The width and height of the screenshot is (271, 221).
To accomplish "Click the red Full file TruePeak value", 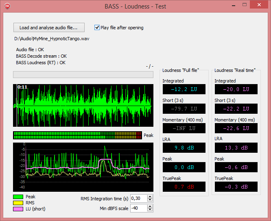I will [x=184, y=187].
